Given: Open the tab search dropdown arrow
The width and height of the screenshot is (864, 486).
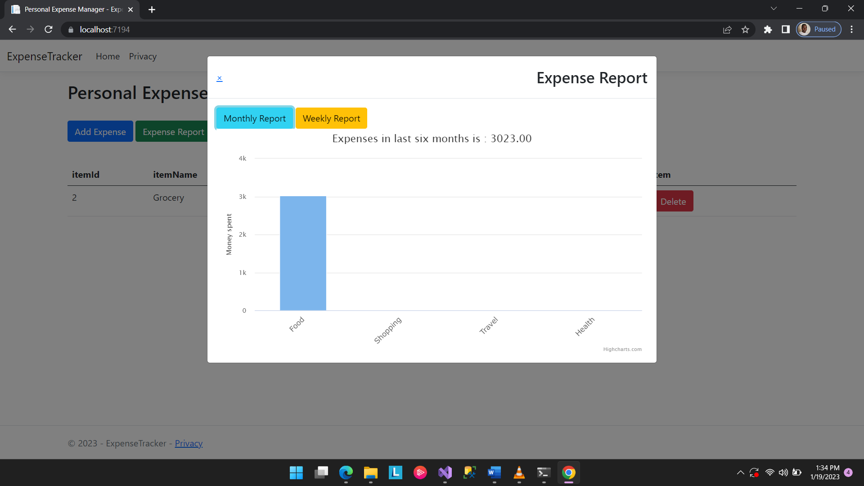Looking at the screenshot, I should [774, 8].
